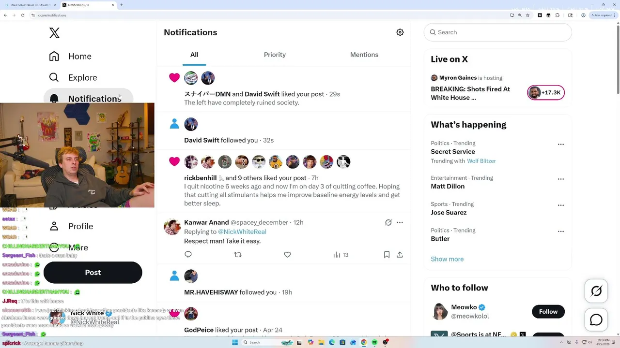Open MR.HAVEHISWAY followed you notification

click(x=284, y=283)
